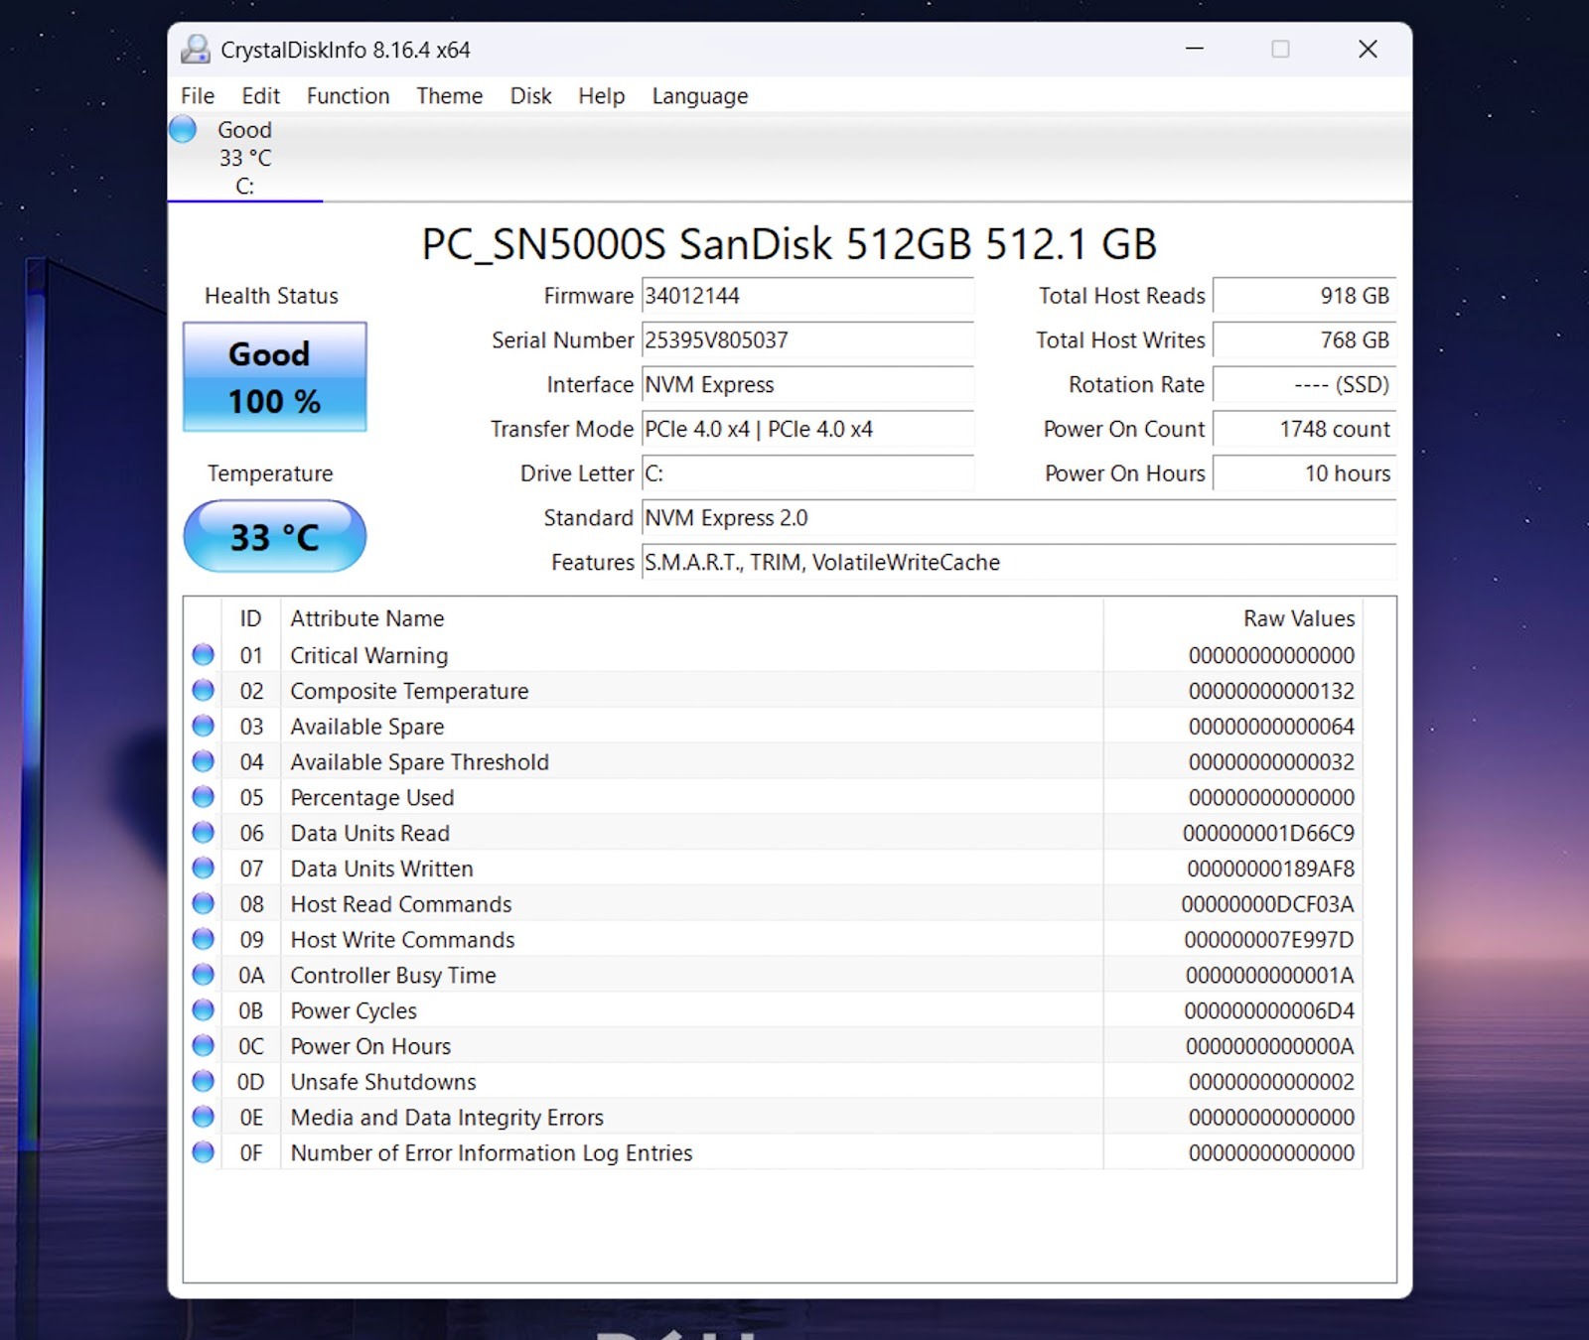Click the Serial Number field

click(806, 340)
